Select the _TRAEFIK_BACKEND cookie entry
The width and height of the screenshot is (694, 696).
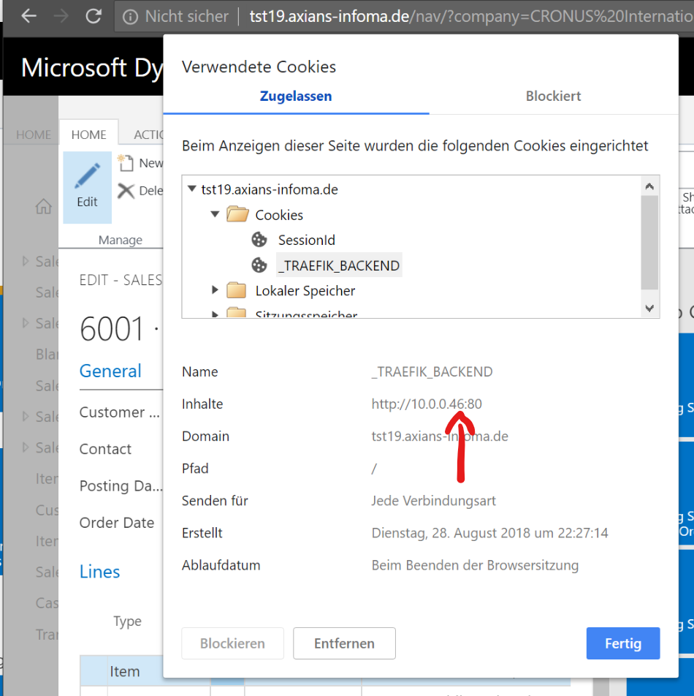click(339, 265)
